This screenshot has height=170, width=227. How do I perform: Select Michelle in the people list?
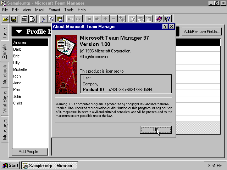(30, 69)
